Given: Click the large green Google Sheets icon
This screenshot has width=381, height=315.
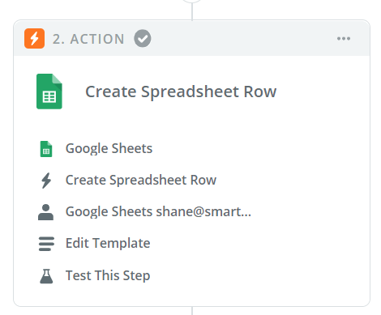Looking at the screenshot, I should pos(49,92).
